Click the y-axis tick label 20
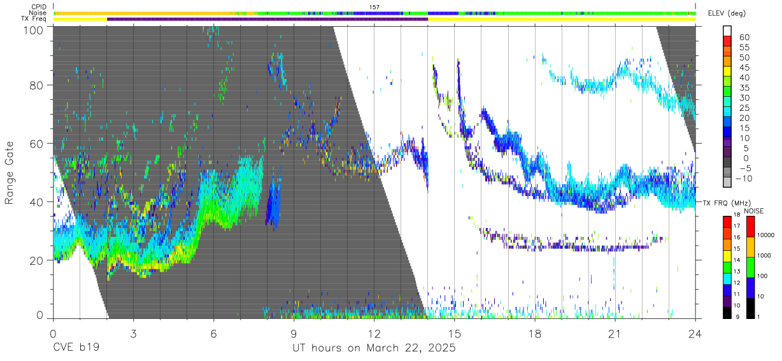The height and width of the screenshot is (361, 782). (x=38, y=260)
